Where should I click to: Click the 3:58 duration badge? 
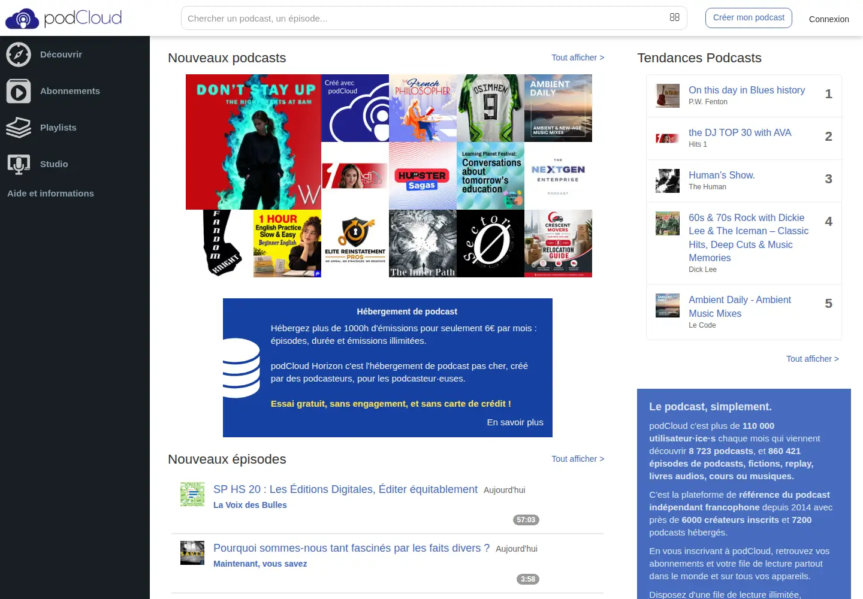click(528, 579)
